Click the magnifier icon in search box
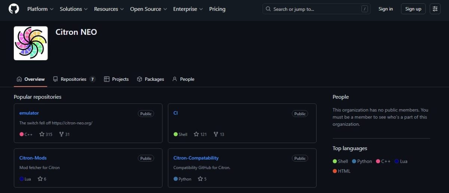 268,9
